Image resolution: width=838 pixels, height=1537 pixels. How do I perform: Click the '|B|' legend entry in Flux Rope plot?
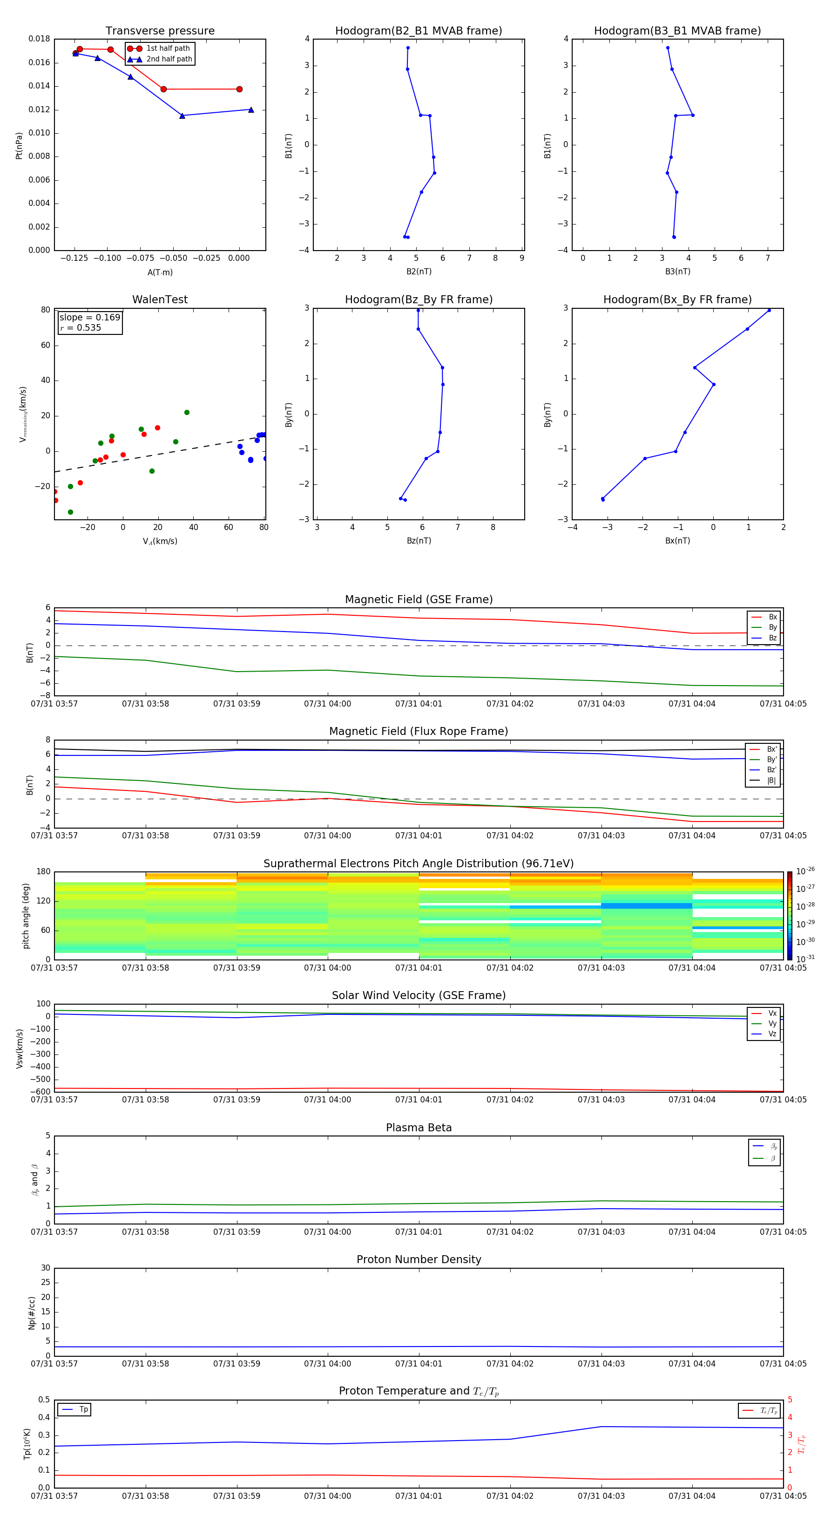click(x=763, y=781)
